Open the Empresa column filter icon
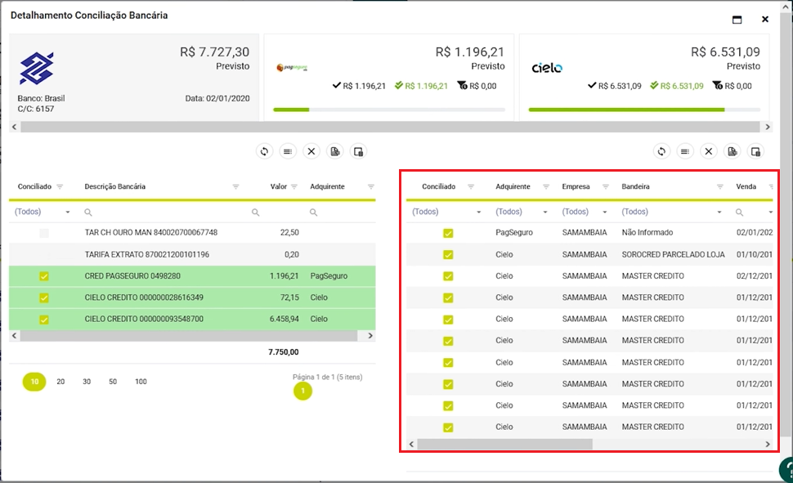The width and height of the screenshot is (793, 483). [605, 186]
